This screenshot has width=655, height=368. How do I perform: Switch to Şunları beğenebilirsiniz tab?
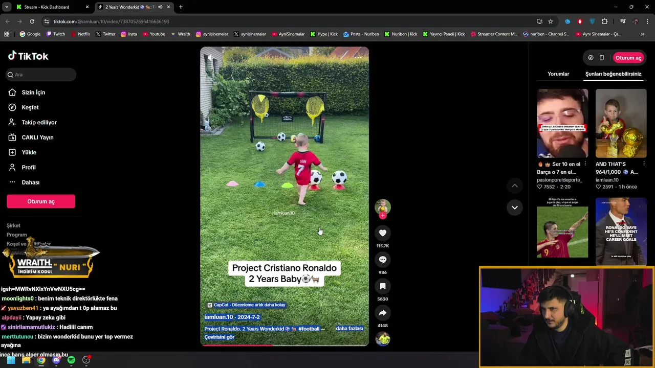pyautogui.click(x=613, y=74)
